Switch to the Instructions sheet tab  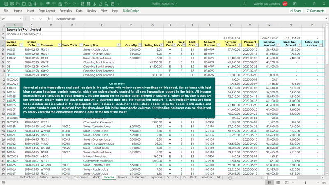click(x=28, y=178)
